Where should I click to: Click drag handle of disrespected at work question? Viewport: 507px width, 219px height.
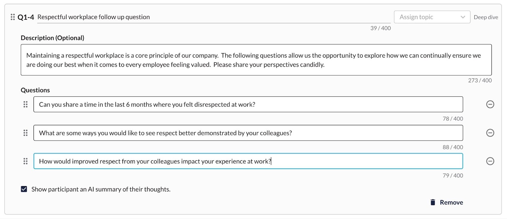(25, 104)
